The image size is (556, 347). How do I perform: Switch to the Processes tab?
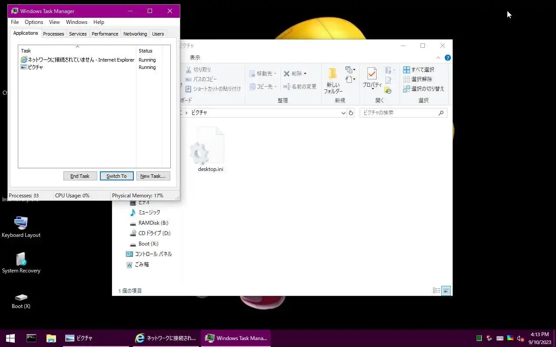click(53, 34)
